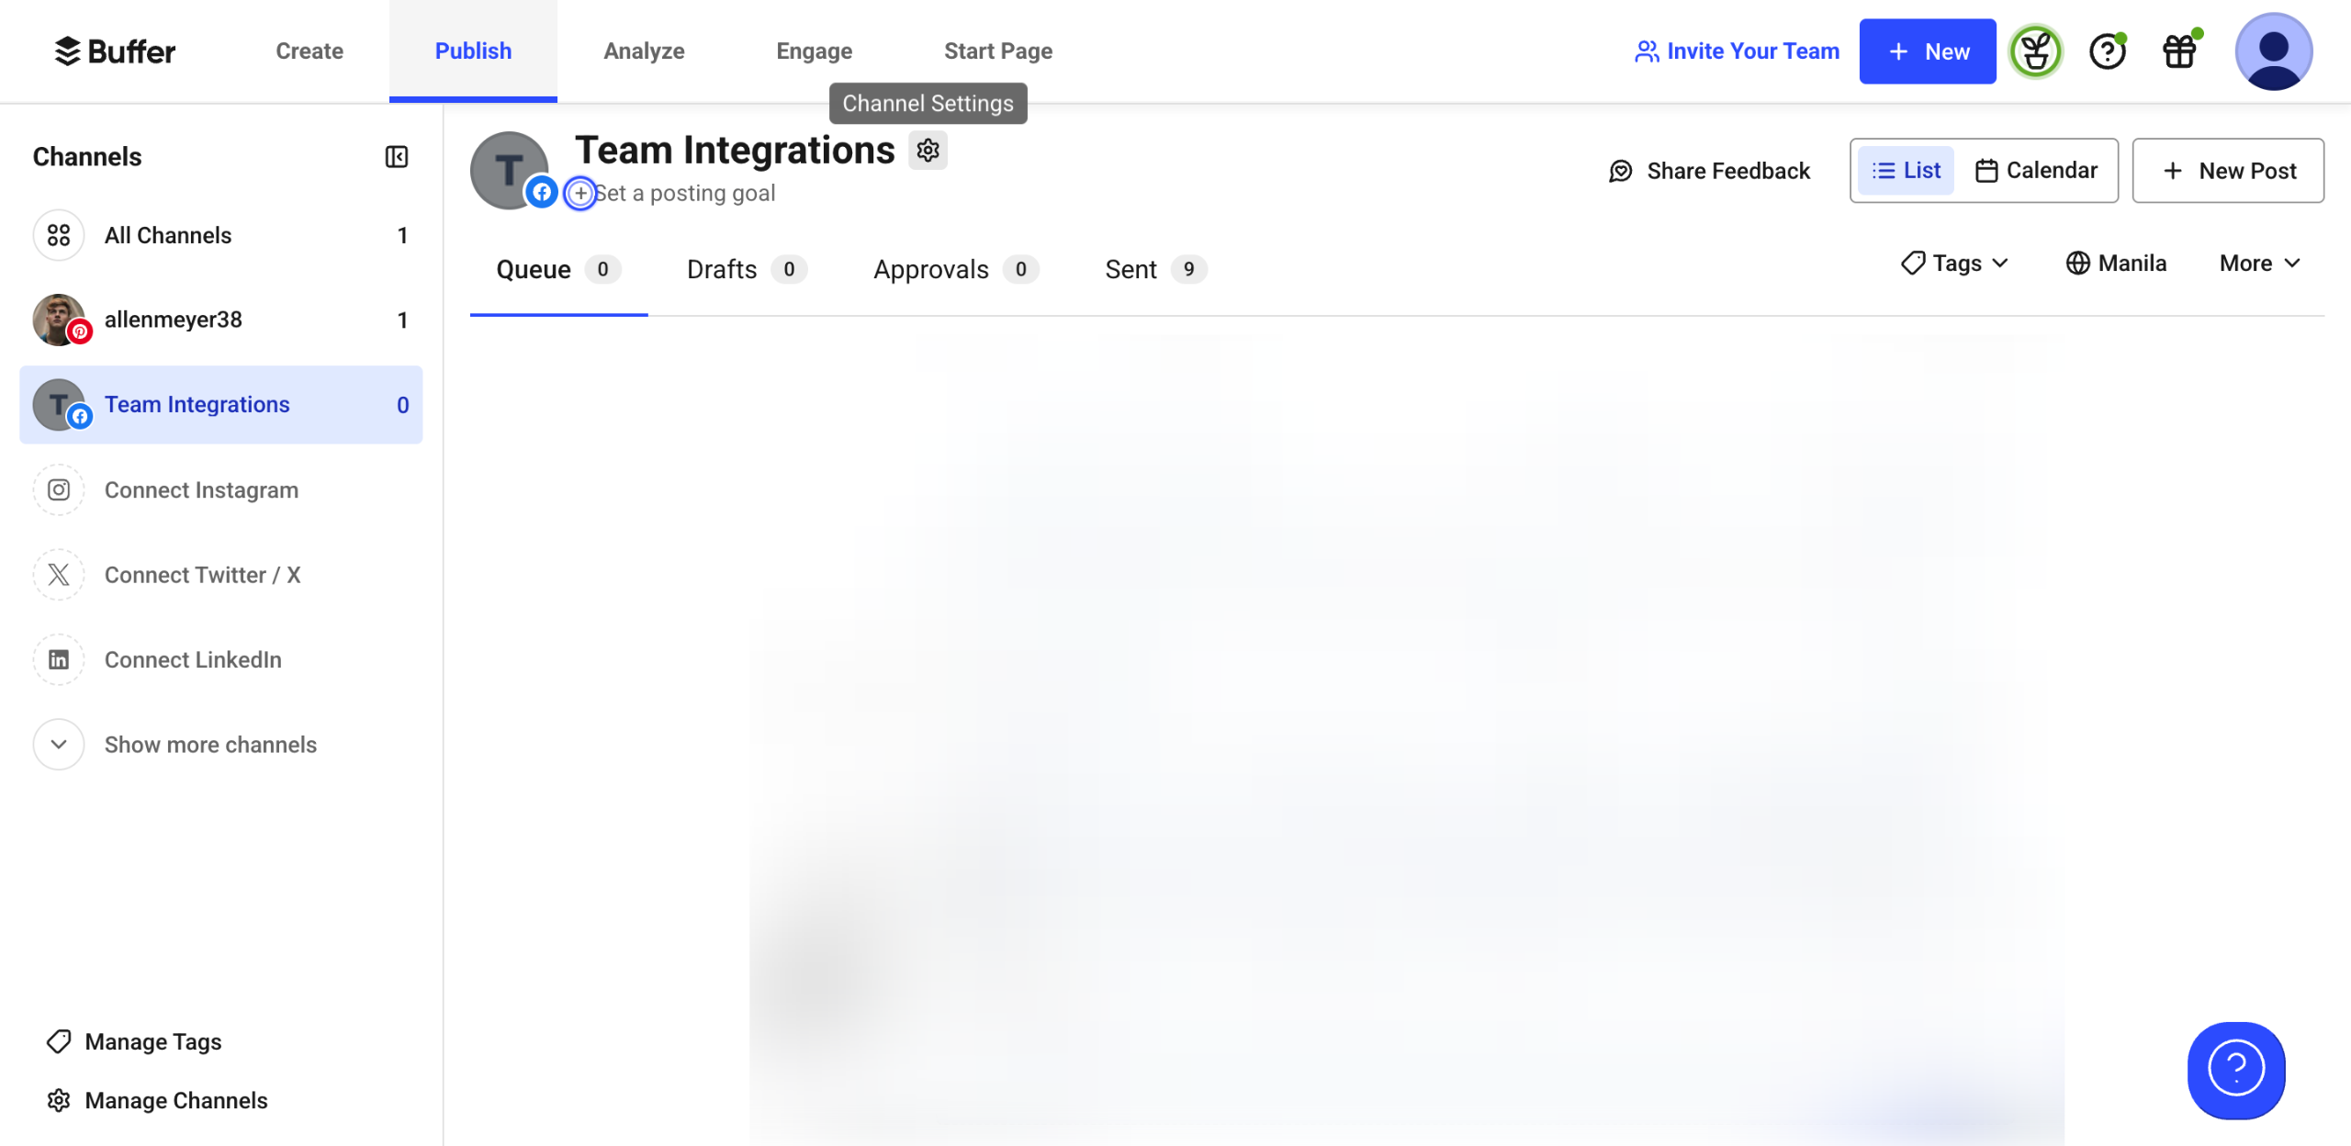Open the Tags filter dropdown
Image resolution: width=2351 pixels, height=1146 pixels.
pyautogui.click(x=1954, y=264)
